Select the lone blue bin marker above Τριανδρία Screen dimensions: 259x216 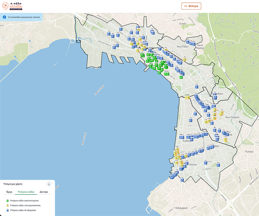(197, 87)
